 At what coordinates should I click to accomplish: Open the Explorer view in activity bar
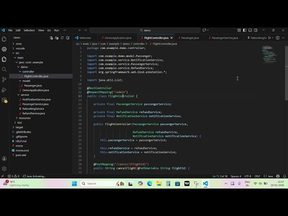click(4, 59)
